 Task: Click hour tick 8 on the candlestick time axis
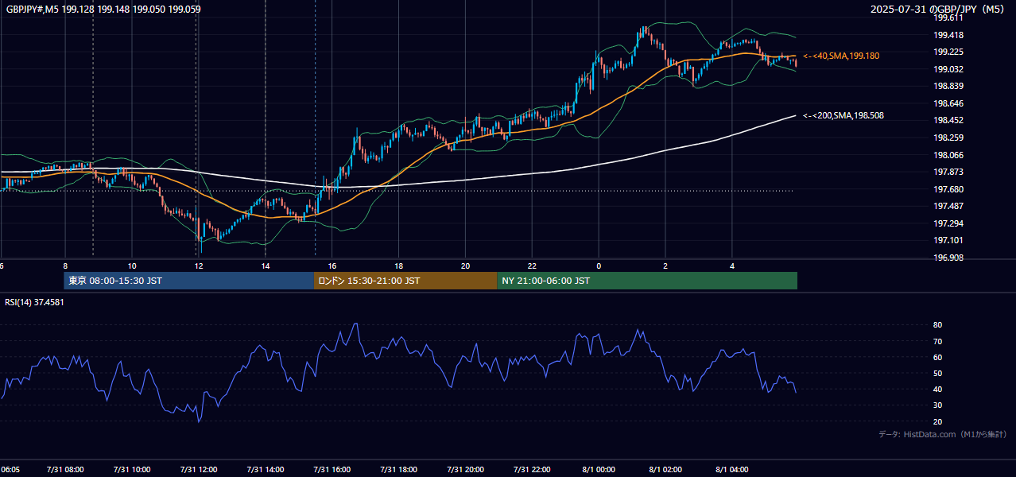coord(65,266)
